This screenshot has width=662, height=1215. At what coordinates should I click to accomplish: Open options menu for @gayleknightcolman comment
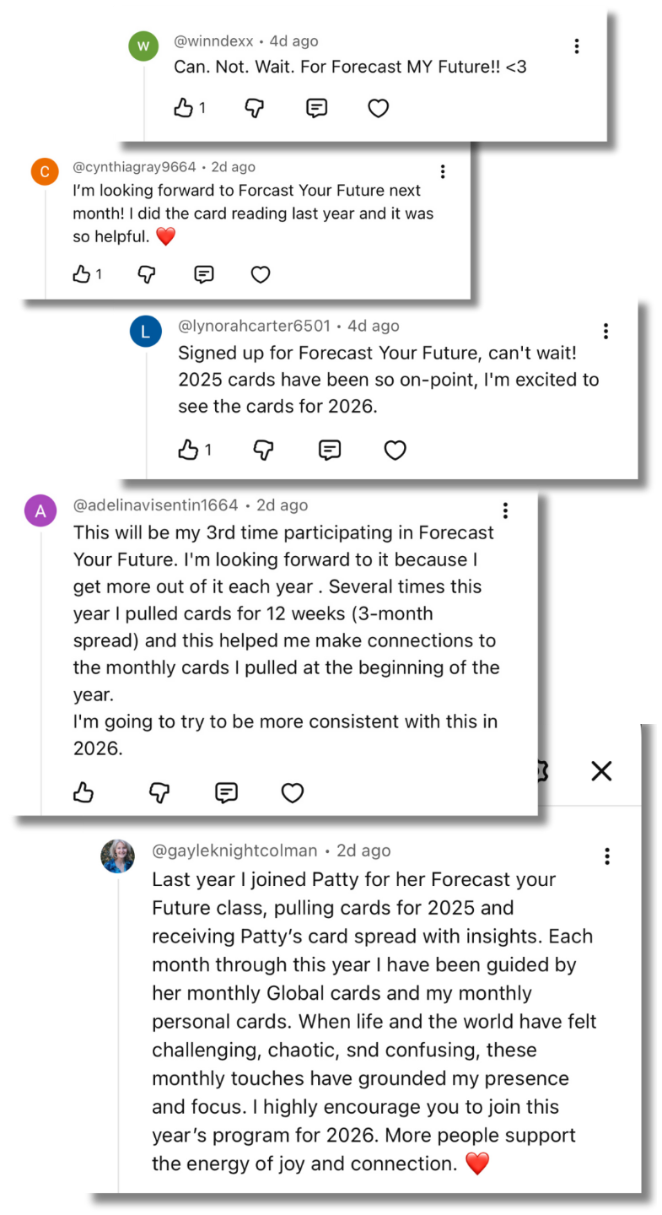pos(607,856)
